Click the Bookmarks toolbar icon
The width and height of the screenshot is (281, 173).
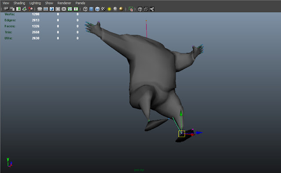point(18,9)
